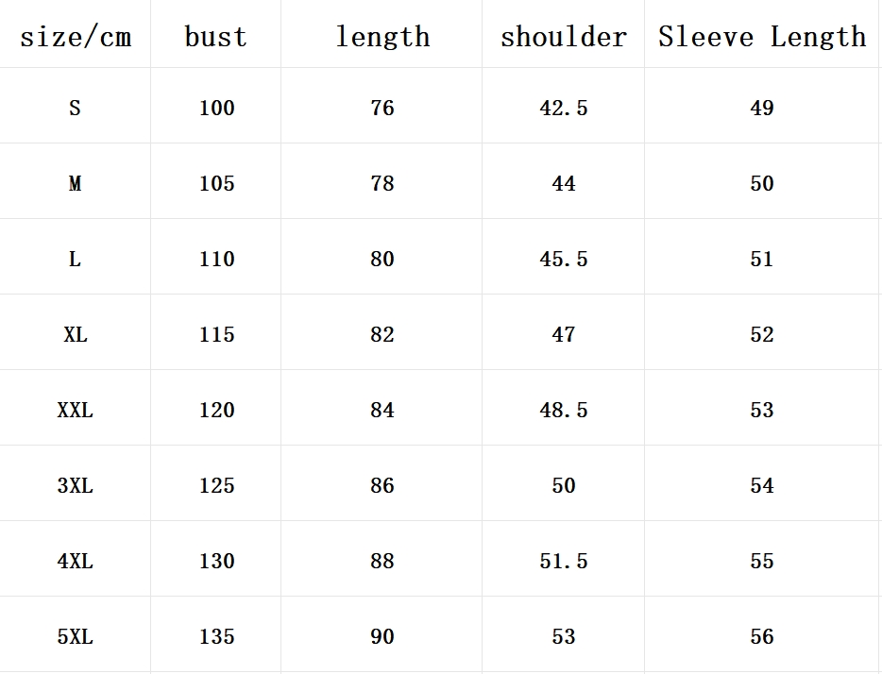Click shoulder value 42.5
Image resolution: width=882 pixels, height=674 pixels.
coord(564,108)
